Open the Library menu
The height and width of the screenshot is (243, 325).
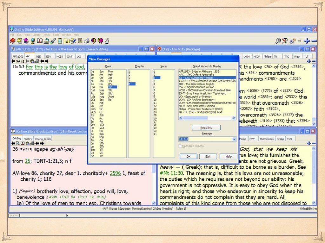pos(36,35)
